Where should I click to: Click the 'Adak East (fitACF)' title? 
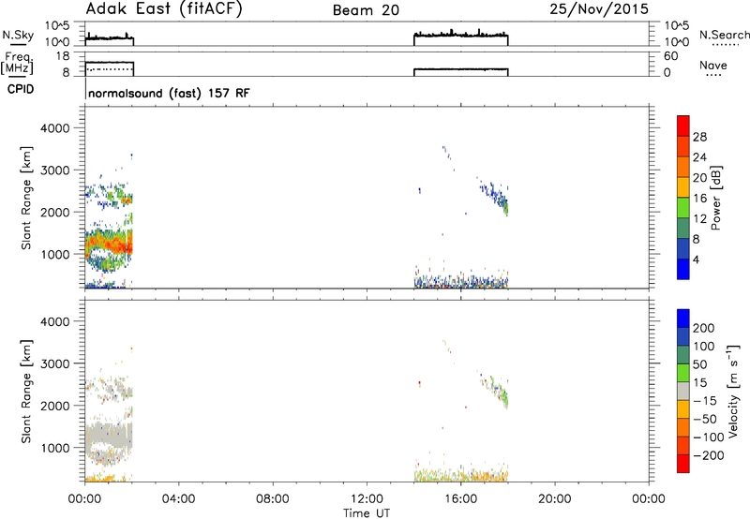pos(164,9)
